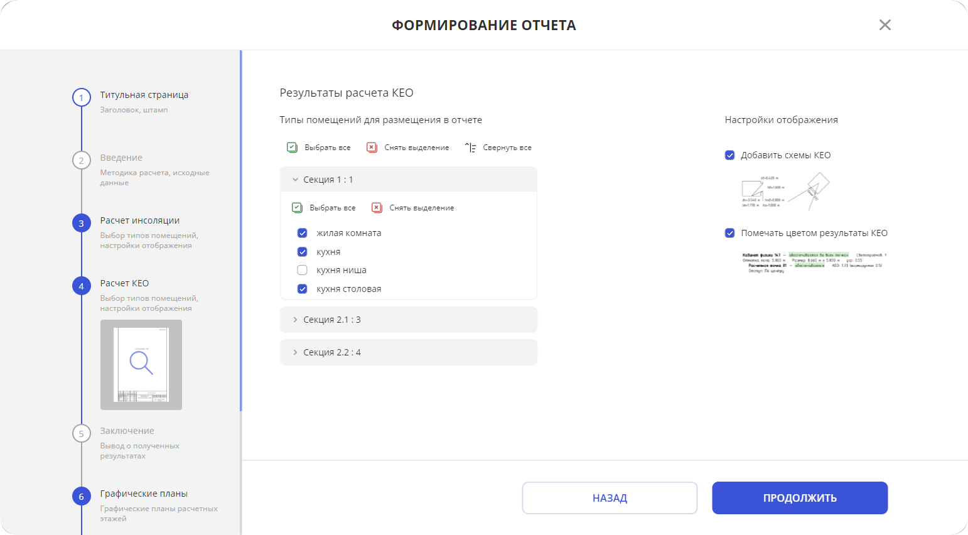Click Секция 1:1 'Снять выделение' red icon
The height and width of the screenshot is (535, 968).
(x=377, y=208)
